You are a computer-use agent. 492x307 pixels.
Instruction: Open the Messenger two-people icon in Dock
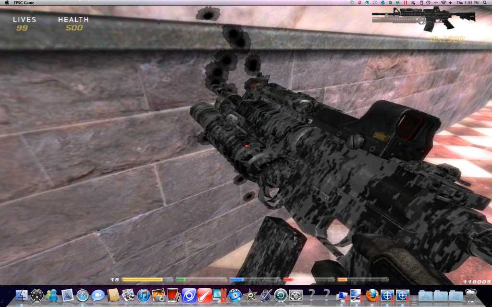click(52, 295)
